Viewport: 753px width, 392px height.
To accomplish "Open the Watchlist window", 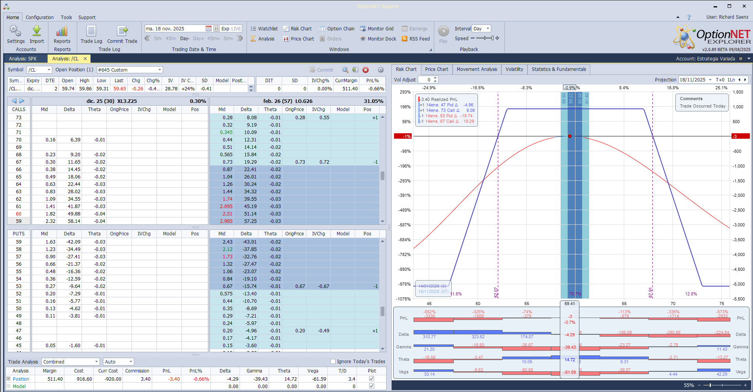I will [264, 28].
